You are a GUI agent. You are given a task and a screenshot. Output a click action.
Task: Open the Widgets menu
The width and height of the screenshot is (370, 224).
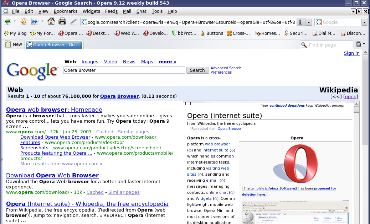(x=91, y=11)
